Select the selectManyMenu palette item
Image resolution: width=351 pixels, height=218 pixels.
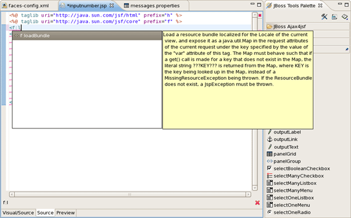pyautogui.click(x=290, y=191)
